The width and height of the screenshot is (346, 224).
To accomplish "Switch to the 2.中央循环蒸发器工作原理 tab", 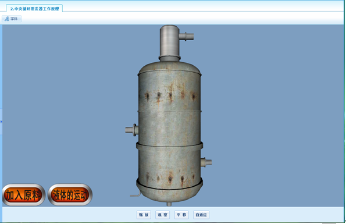I will tap(34, 9).
